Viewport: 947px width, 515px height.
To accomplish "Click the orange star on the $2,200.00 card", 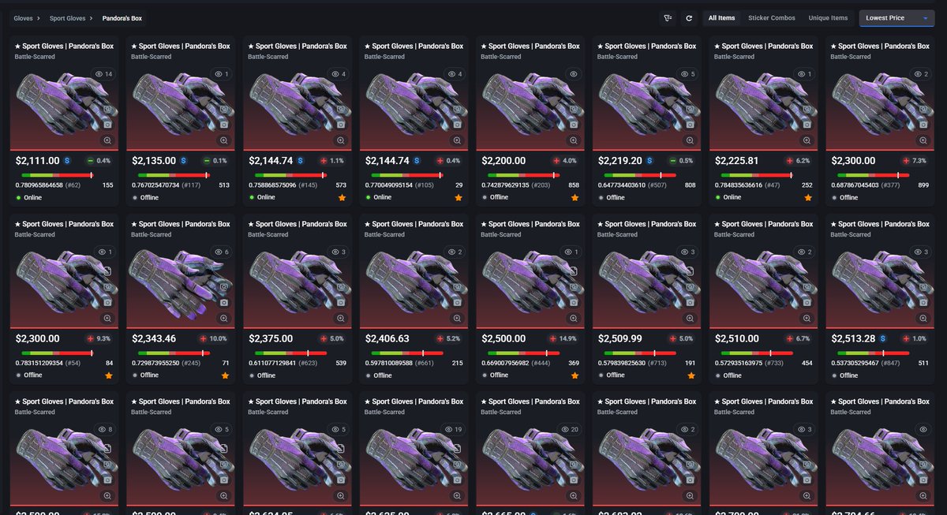I will 575,197.
